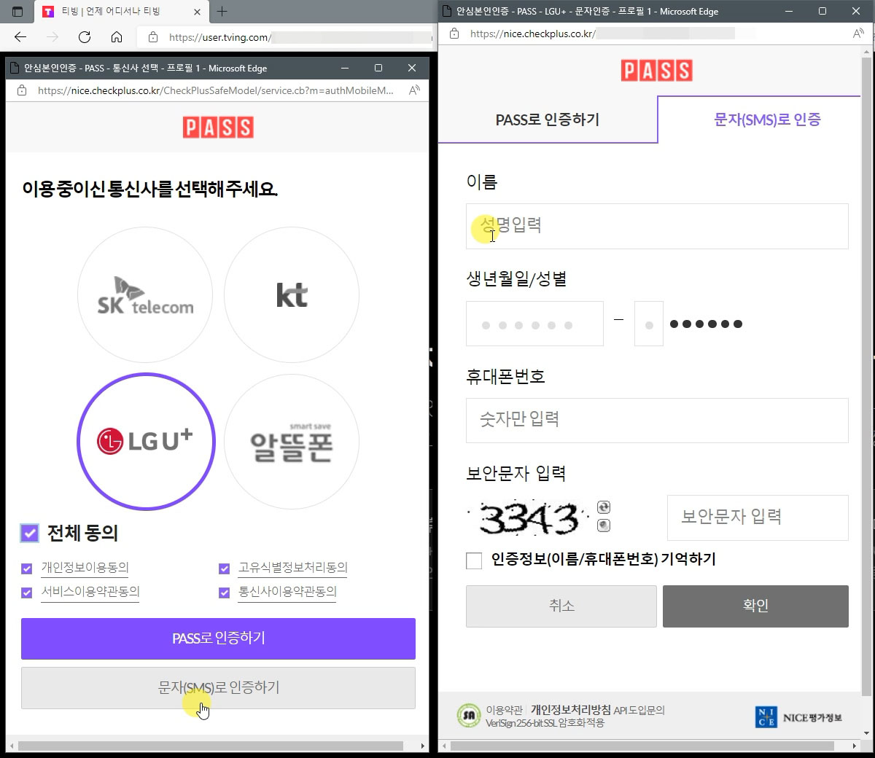Open 개인정보이용동의 terms link
The width and height of the screenshot is (875, 758).
point(85,568)
